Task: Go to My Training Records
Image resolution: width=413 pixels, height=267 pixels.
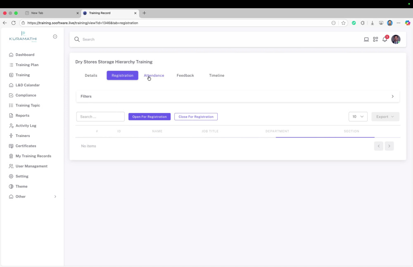Action: (33, 156)
